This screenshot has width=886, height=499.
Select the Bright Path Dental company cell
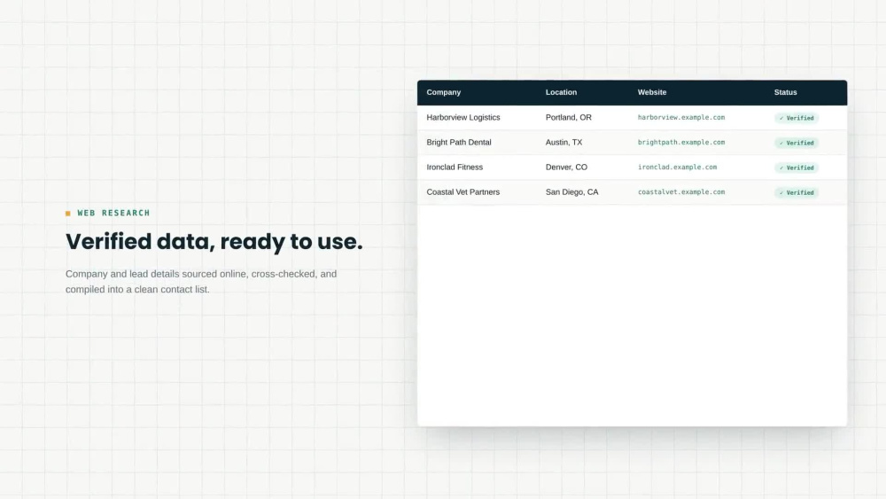point(459,143)
